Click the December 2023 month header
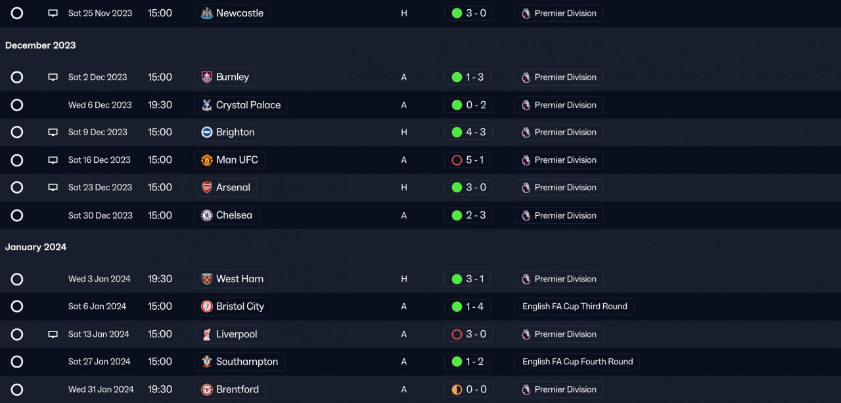 pyautogui.click(x=41, y=45)
